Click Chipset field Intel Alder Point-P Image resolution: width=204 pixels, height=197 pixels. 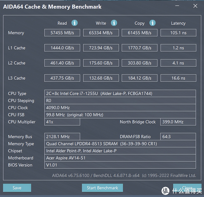point(120,151)
